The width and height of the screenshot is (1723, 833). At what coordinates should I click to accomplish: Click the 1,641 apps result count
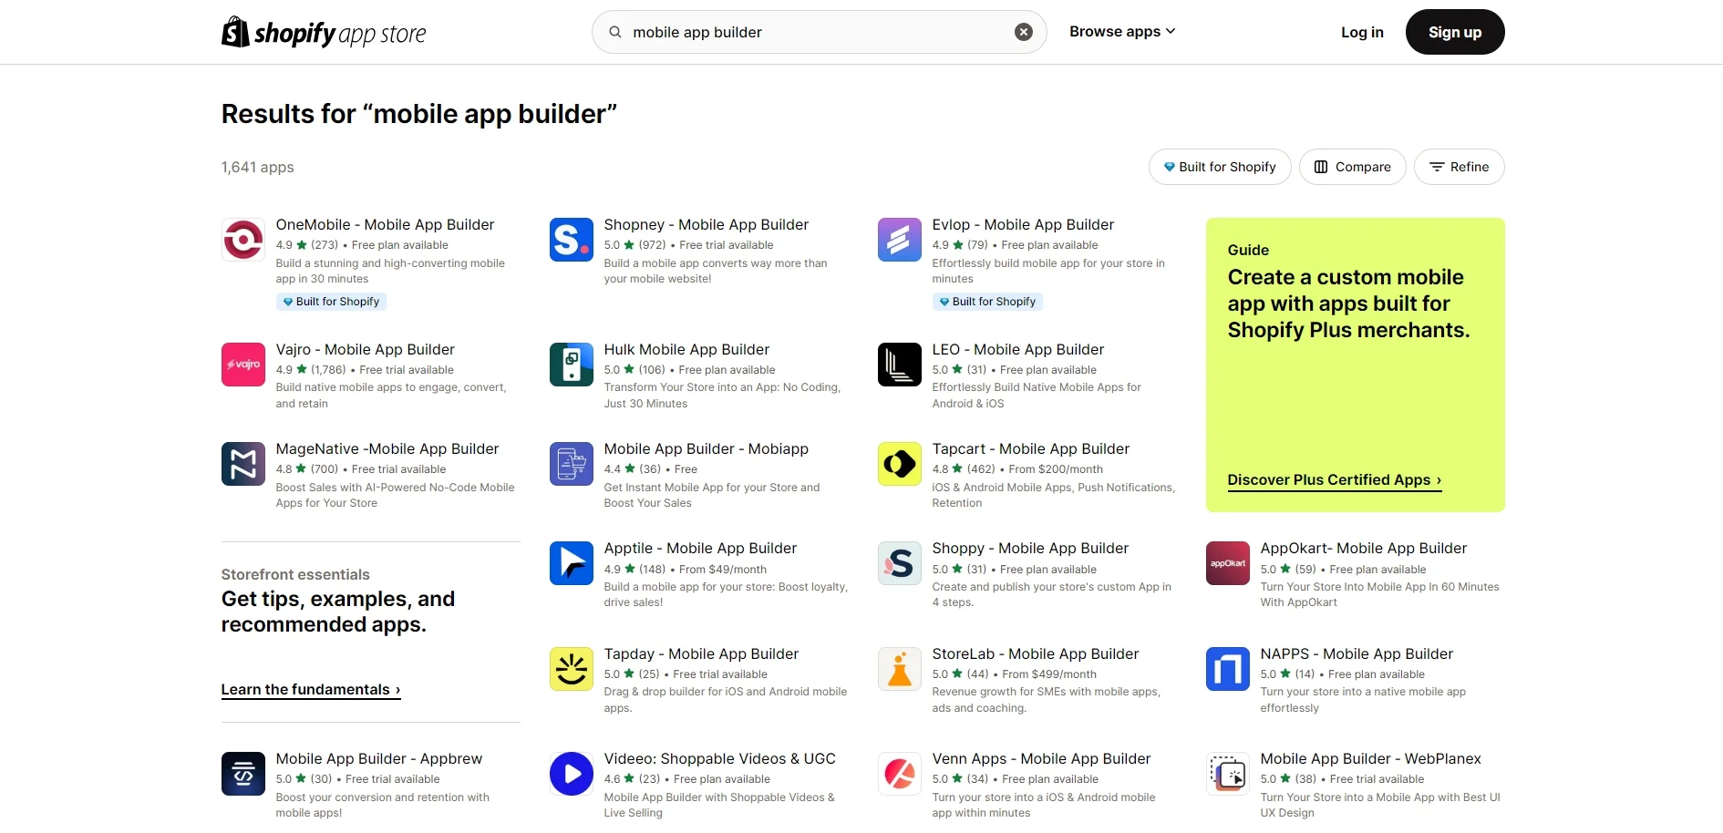[257, 168]
